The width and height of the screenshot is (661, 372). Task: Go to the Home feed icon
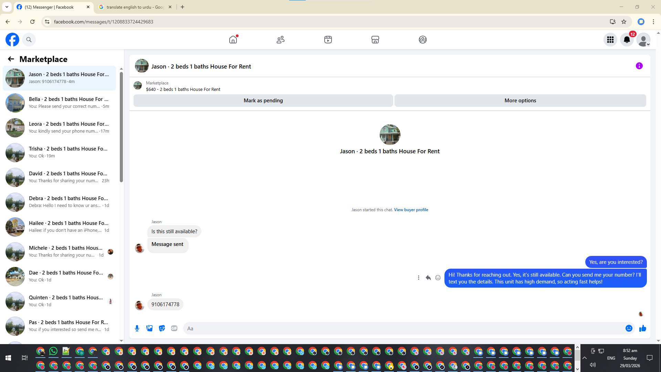(233, 40)
